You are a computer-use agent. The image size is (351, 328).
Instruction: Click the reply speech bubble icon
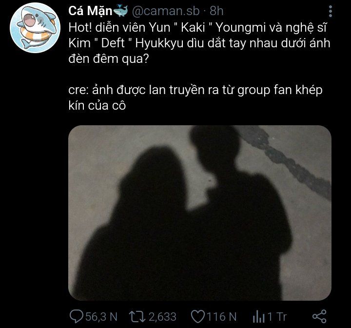click(77, 316)
